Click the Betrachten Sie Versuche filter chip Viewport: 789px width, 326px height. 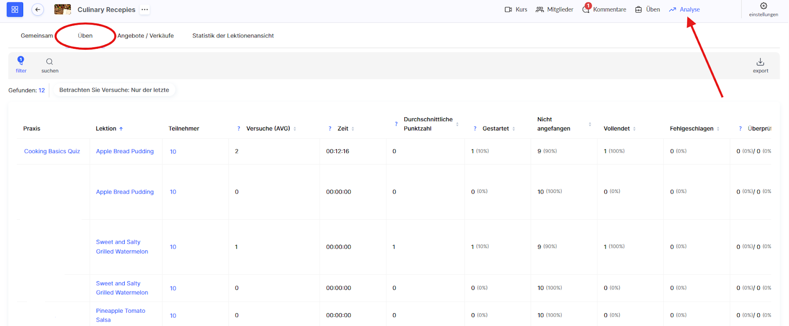click(114, 90)
